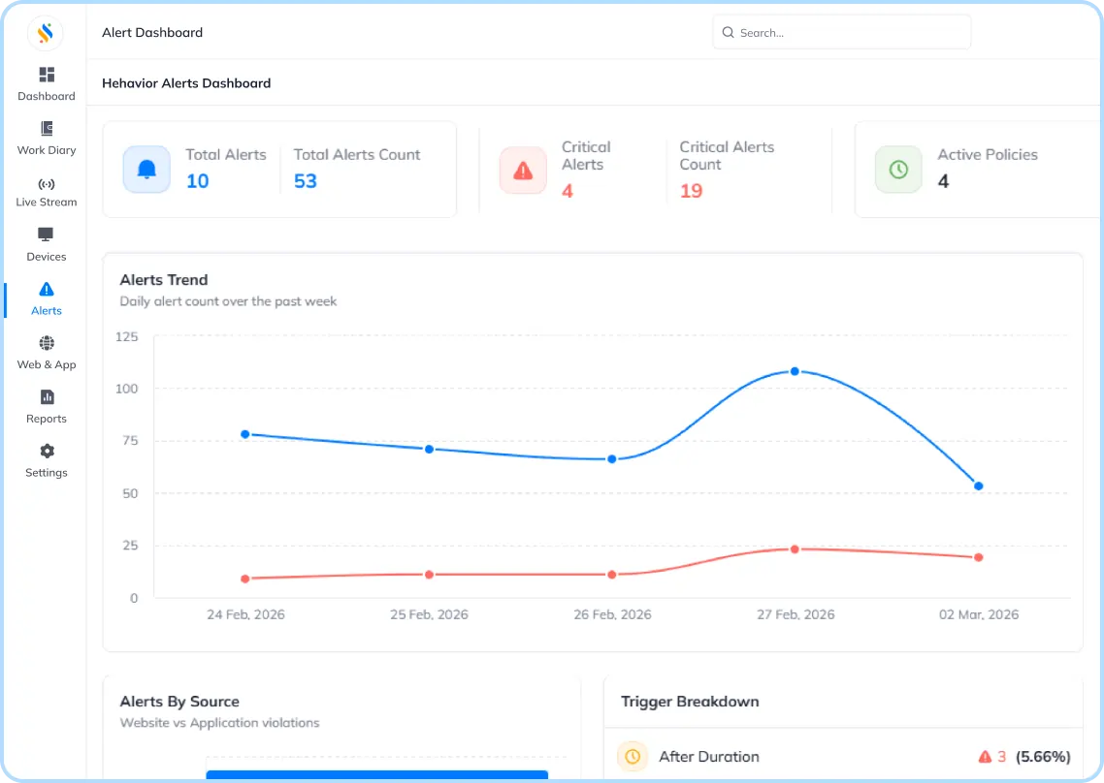Click the 24 Feb, 2026 axis label

[245, 614]
